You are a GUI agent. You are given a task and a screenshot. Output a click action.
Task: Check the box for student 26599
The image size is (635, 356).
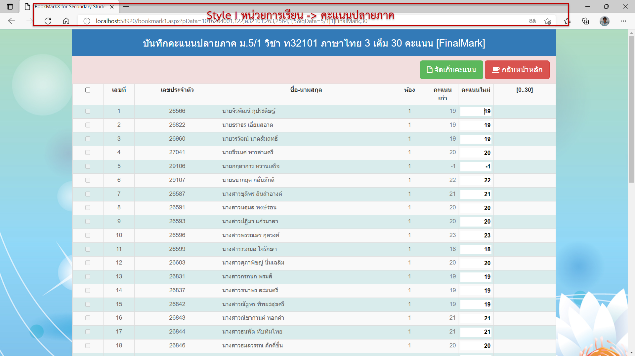point(88,249)
